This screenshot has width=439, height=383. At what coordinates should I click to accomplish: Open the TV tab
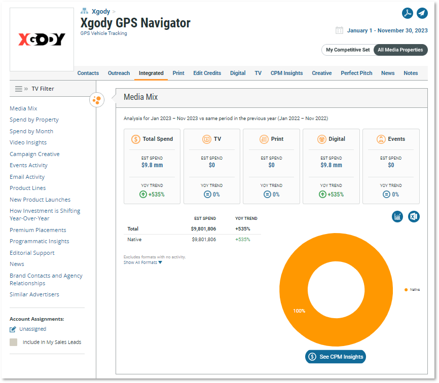click(258, 73)
